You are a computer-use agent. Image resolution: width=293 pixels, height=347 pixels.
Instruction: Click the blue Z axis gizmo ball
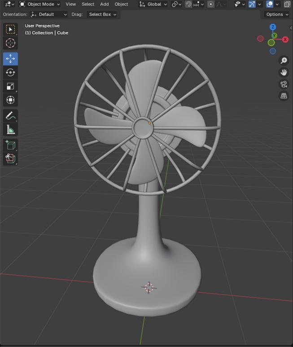[273, 27]
